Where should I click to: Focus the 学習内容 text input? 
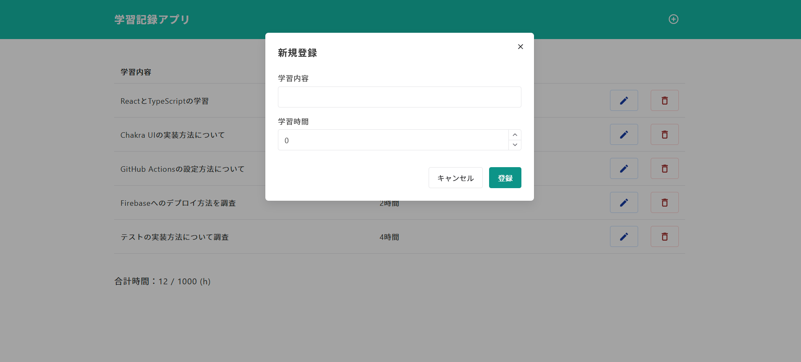pos(400,97)
